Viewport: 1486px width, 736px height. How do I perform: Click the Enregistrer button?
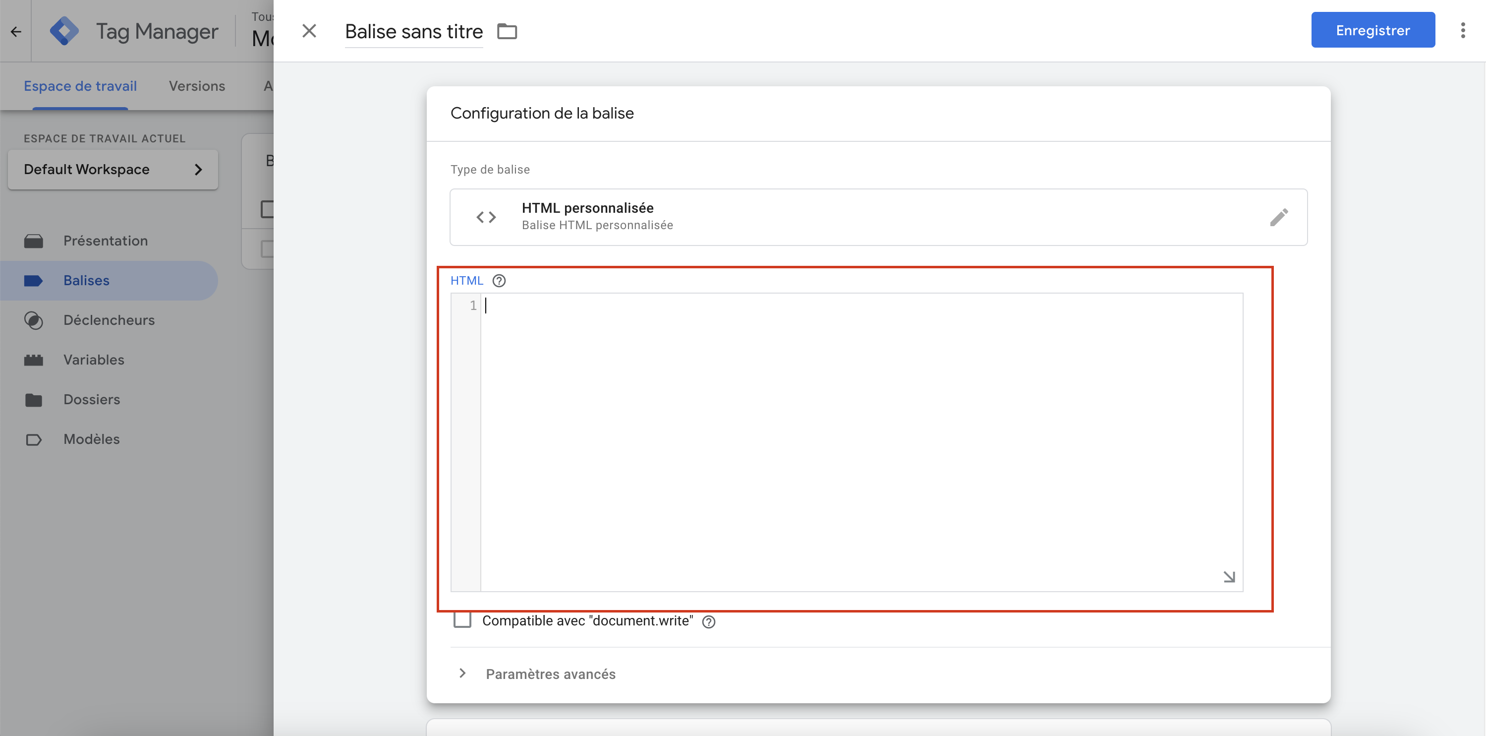tap(1373, 29)
